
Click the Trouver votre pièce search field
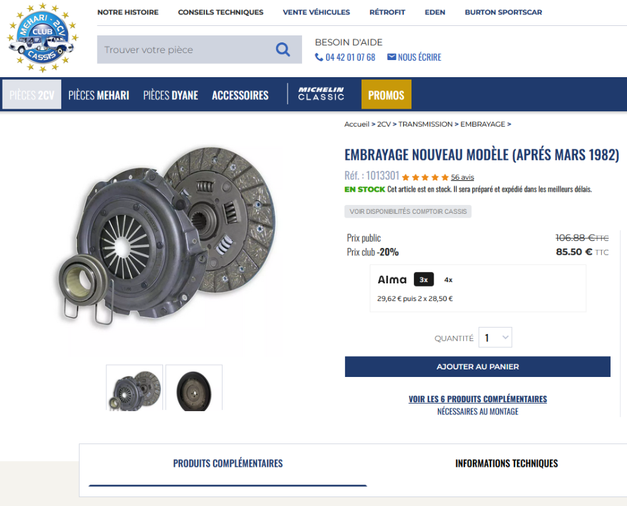(x=186, y=49)
